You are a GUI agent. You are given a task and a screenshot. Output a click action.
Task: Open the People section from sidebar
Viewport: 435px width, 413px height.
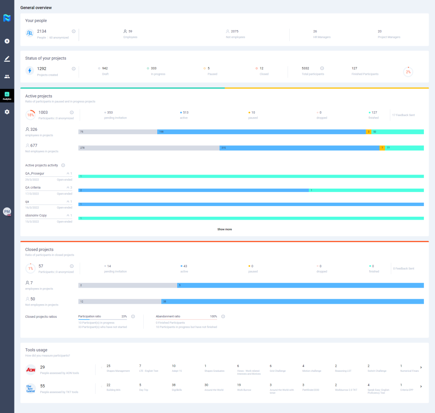click(x=7, y=76)
